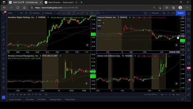Open the Strategy Tester tab
Image resolution: width=193 pixels, height=109 pixels.
(55, 100)
